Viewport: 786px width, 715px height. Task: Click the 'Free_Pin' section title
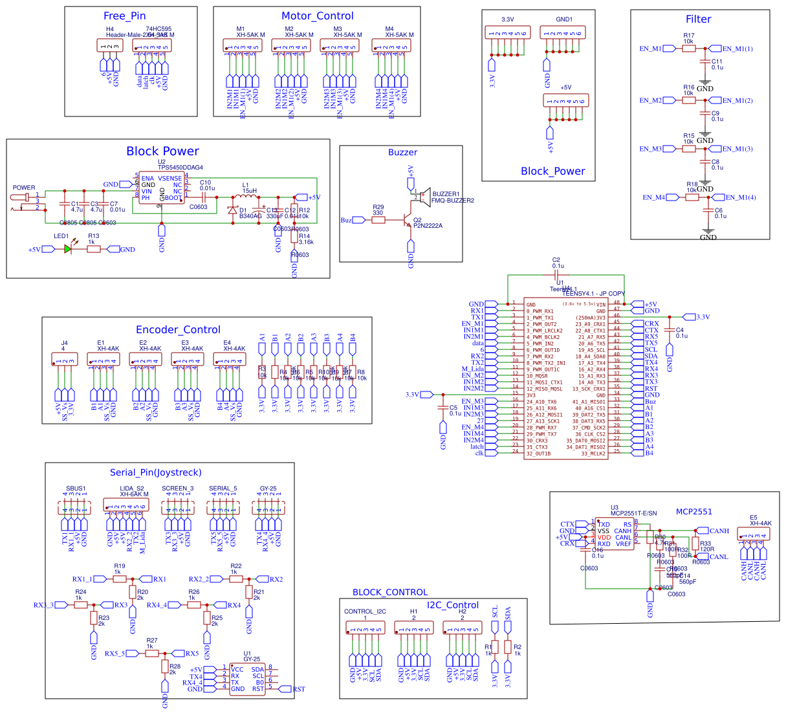click(x=124, y=16)
